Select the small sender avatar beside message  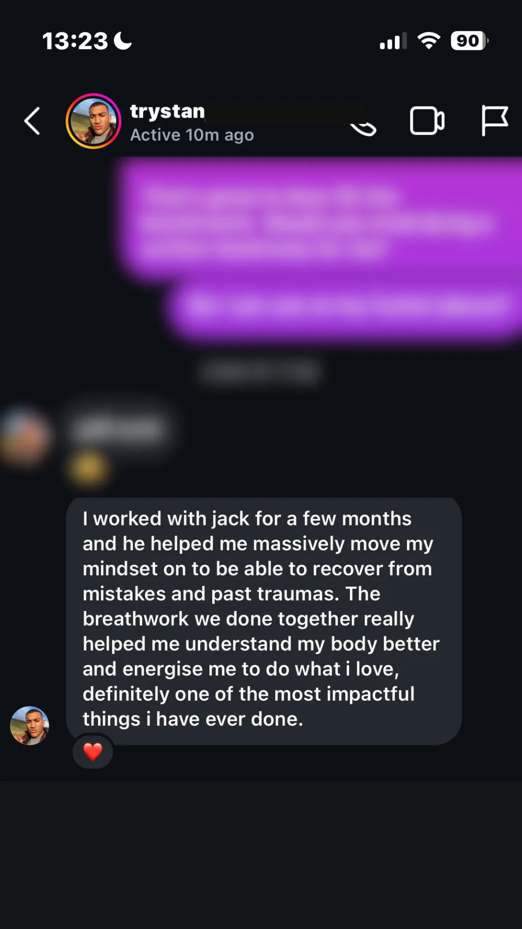(x=29, y=725)
